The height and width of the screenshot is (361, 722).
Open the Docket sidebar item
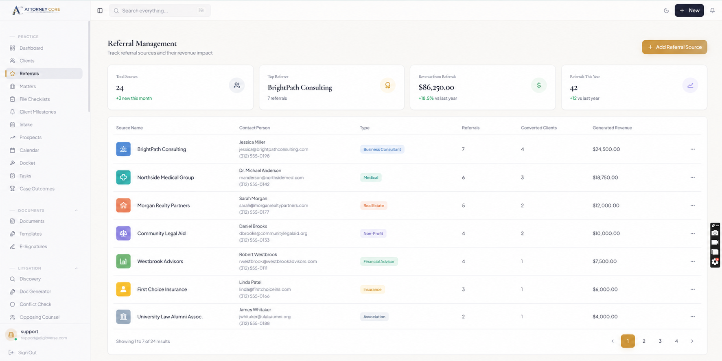click(x=44, y=163)
